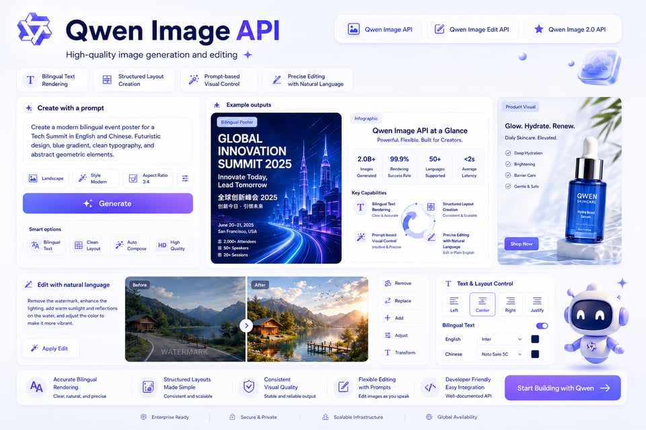The height and width of the screenshot is (430, 646).
Task: Click the Chinese text color swatch
Action: (535, 354)
